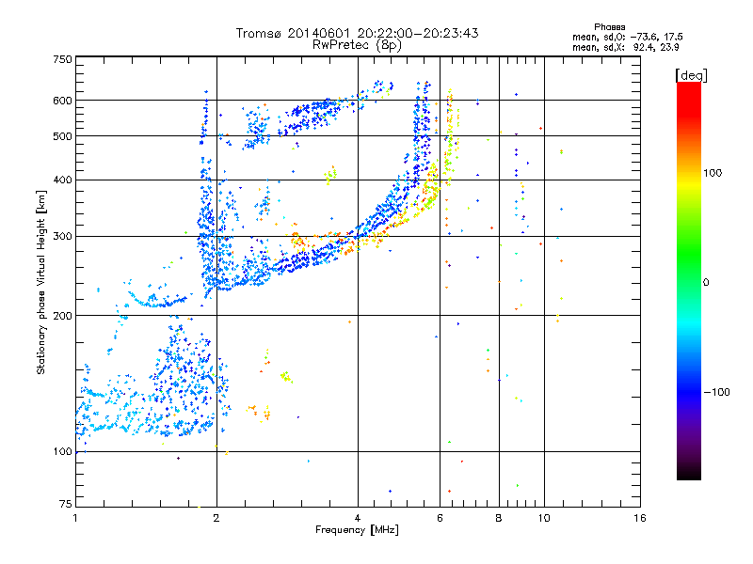753x564 pixels.
Task: Click the 'Stationary phase Virtual Height [km]' label
Action: pos(41,282)
